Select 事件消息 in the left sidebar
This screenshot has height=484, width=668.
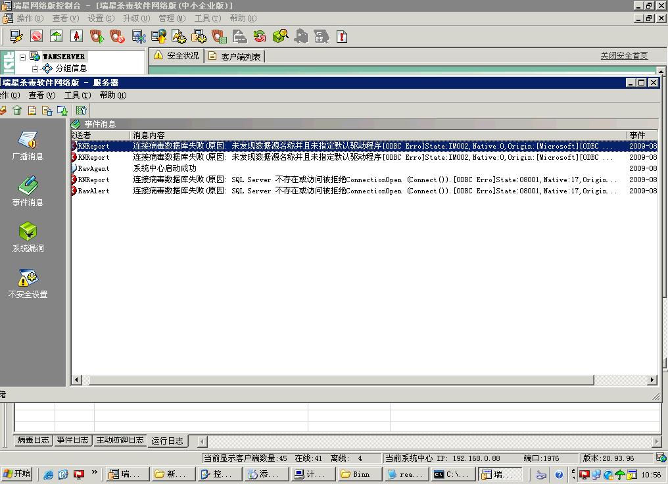(28, 191)
